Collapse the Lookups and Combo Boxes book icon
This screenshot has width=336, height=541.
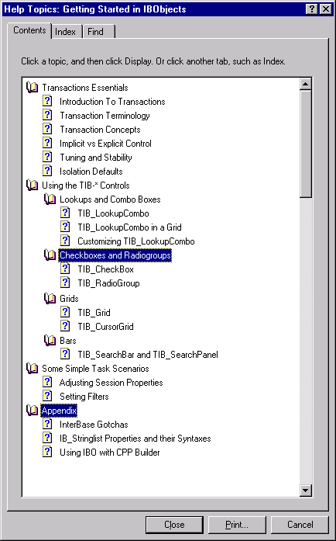tap(50, 199)
